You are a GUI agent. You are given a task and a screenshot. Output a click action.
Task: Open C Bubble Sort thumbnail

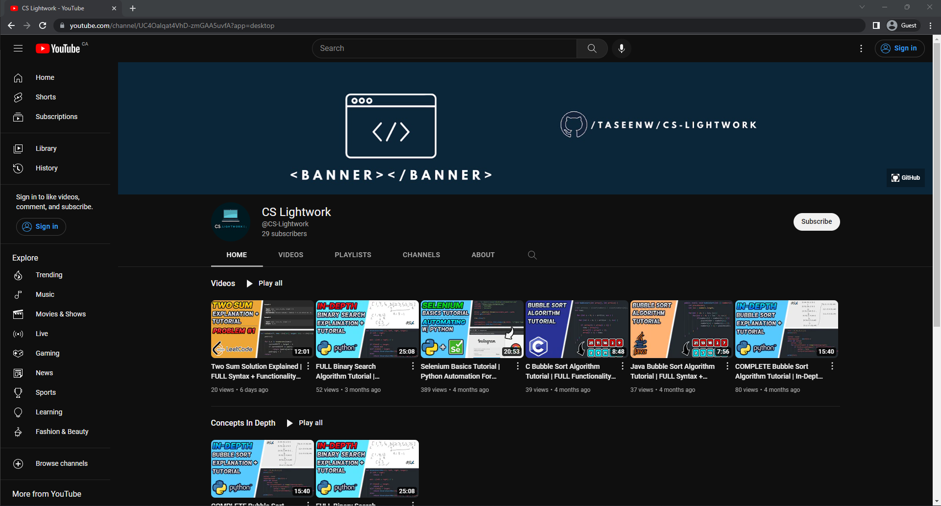577,329
